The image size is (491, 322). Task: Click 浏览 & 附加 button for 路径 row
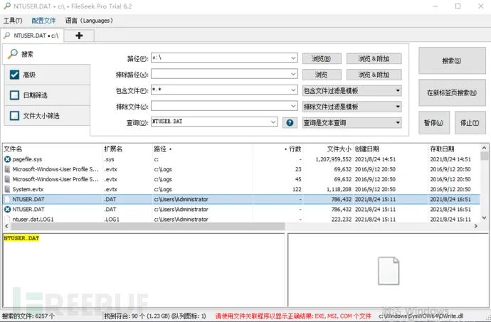[374, 58]
